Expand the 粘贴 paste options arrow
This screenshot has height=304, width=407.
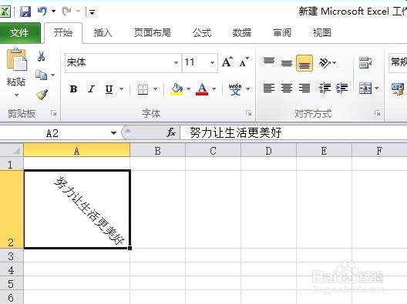16,95
